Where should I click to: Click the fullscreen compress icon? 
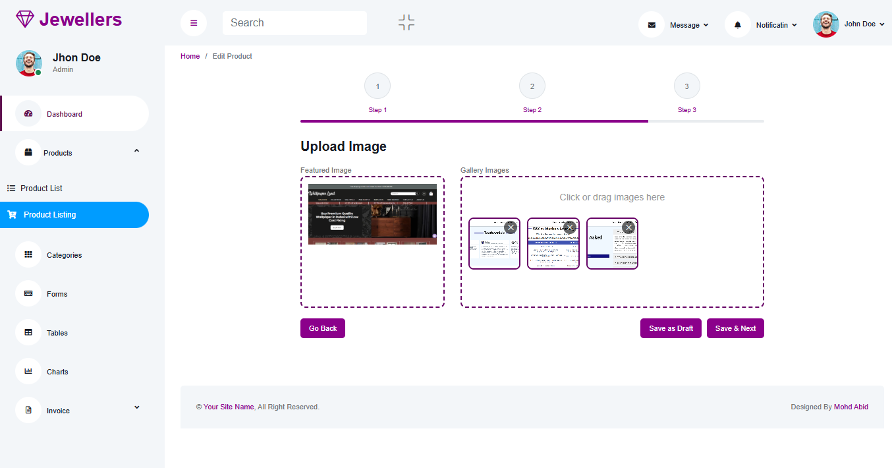click(406, 22)
